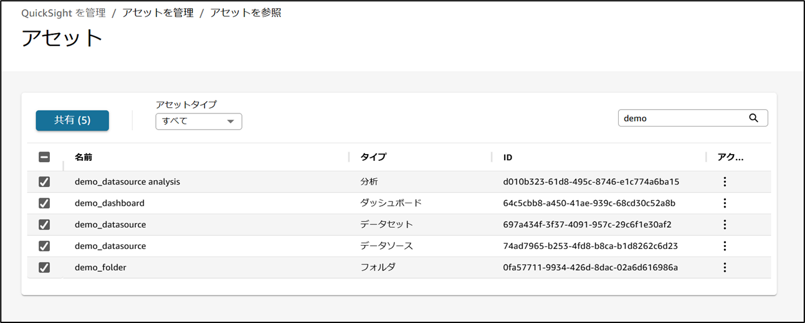Uncheck the demo_folder row checkbox
The height and width of the screenshot is (323, 805).
(44, 267)
